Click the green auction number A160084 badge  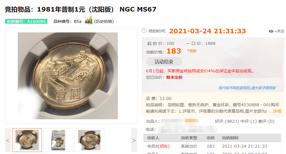pos(26,21)
